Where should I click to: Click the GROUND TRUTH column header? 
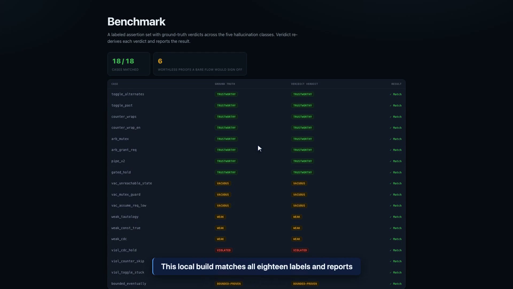[225, 84]
